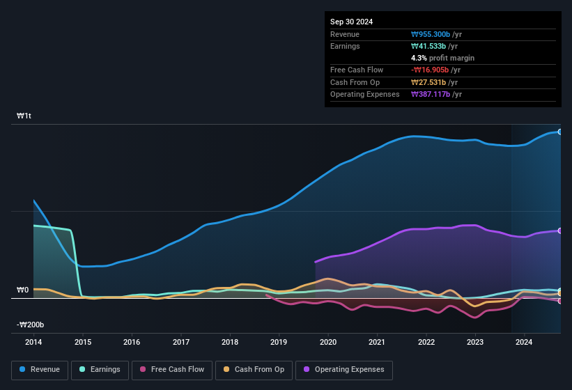Click the Cash From Op label in tooltip
Image resolution: width=572 pixels, height=390 pixels.
(355, 82)
